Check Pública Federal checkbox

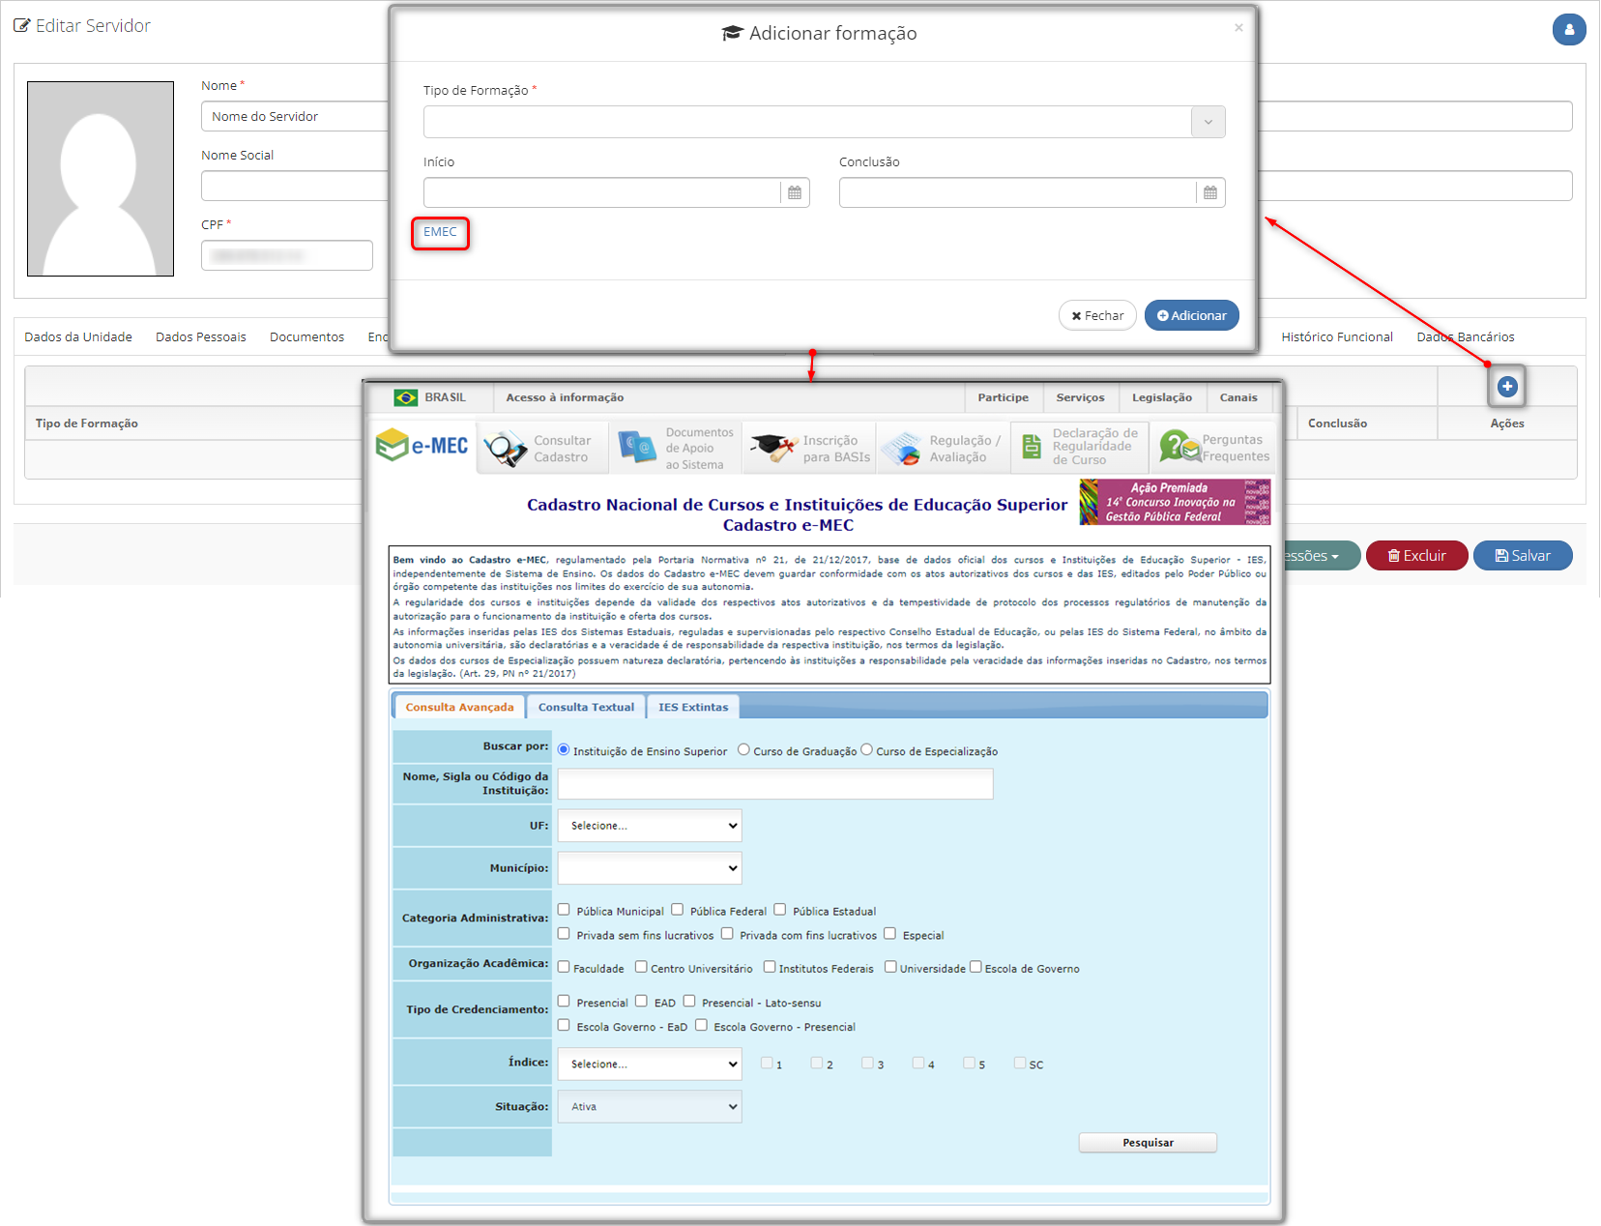[x=678, y=910]
